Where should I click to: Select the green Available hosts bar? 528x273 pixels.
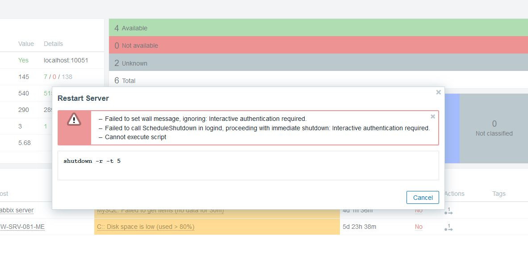(318, 28)
